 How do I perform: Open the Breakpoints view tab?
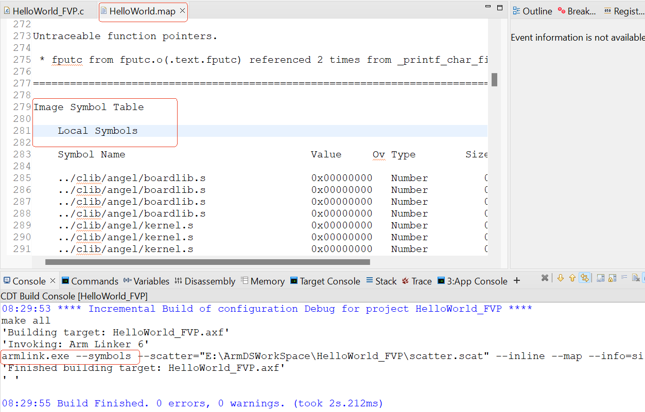pyautogui.click(x=577, y=11)
